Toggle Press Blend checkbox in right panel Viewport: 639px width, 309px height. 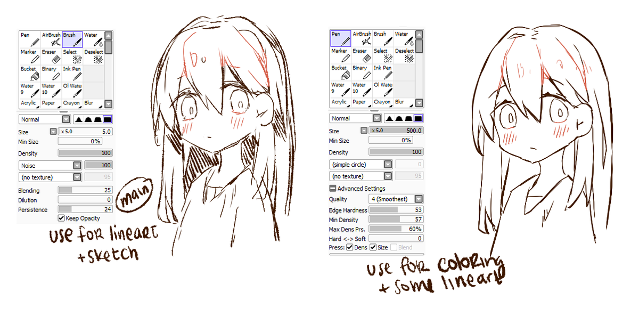click(394, 247)
